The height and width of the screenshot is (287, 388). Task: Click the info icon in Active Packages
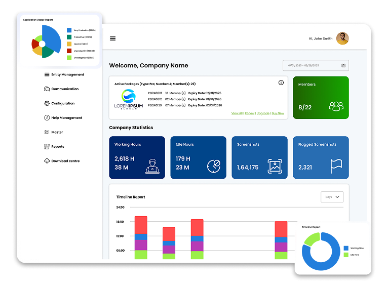[281, 83]
